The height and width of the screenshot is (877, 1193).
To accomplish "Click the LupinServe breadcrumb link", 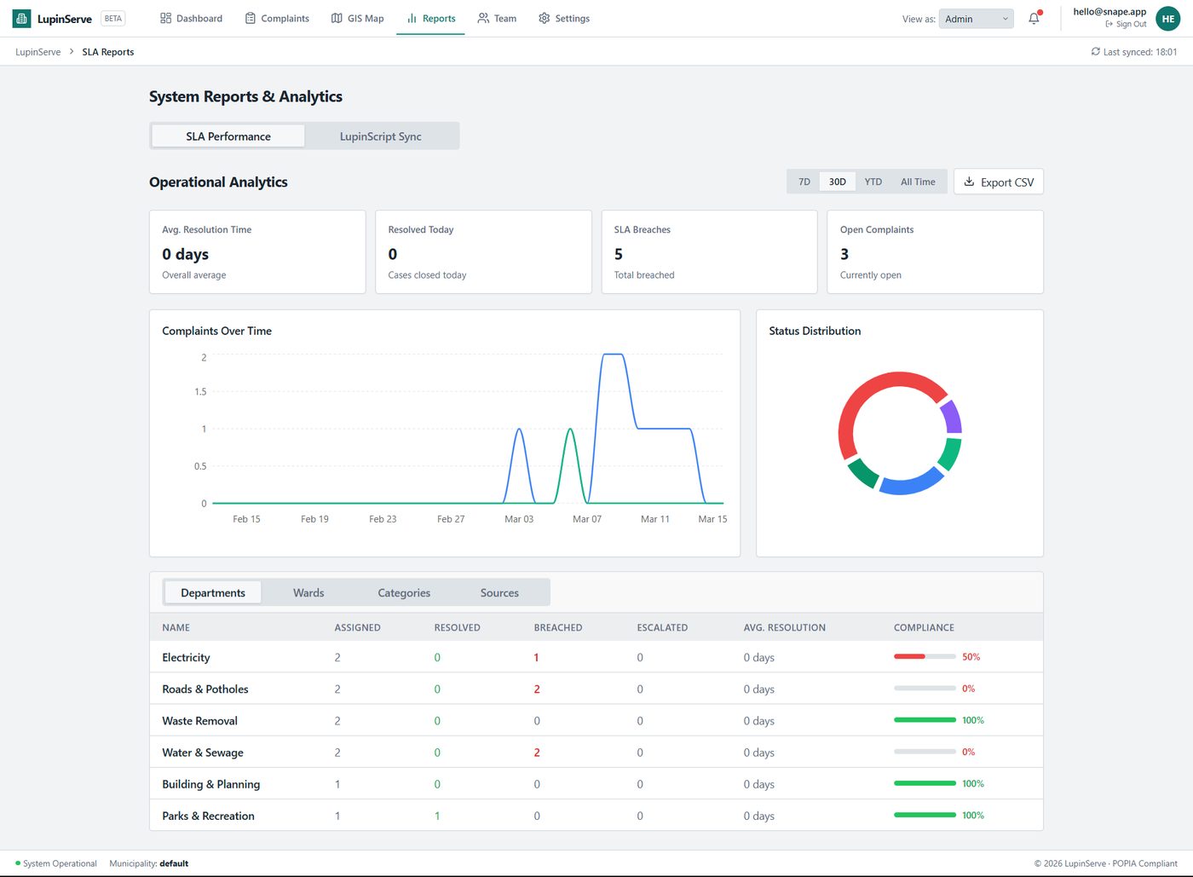I will tap(38, 52).
